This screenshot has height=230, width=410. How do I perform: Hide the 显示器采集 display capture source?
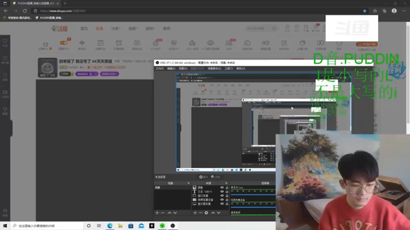(222, 203)
